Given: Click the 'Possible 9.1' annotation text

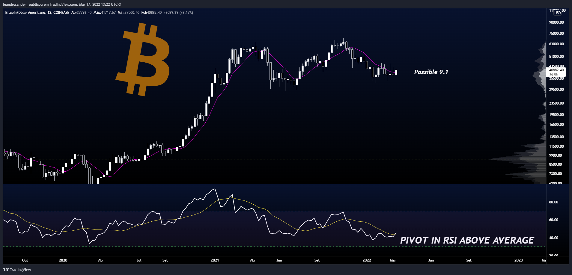Looking at the screenshot, I should click(x=431, y=72).
